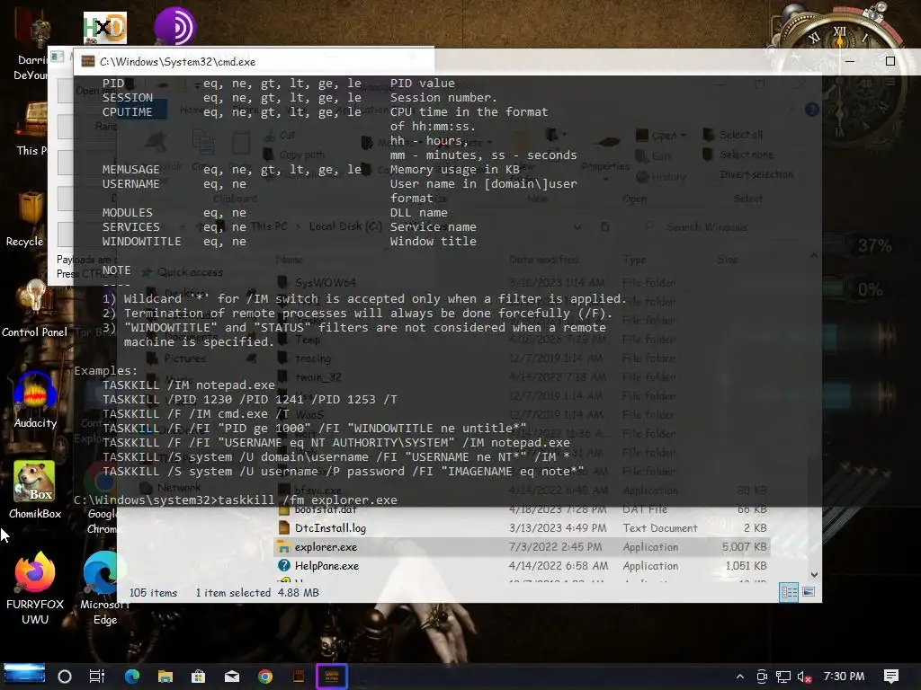Click Quick access in Explorer navigation pane
Screen dimensions: 921x690
183,272
